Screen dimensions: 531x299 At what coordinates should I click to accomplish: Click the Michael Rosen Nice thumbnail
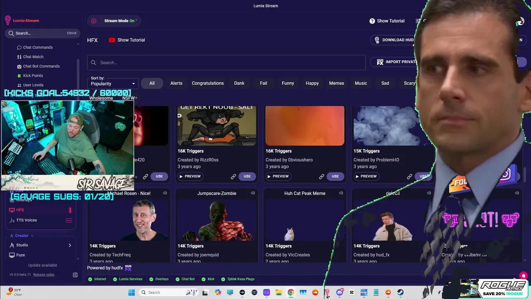pos(129,220)
